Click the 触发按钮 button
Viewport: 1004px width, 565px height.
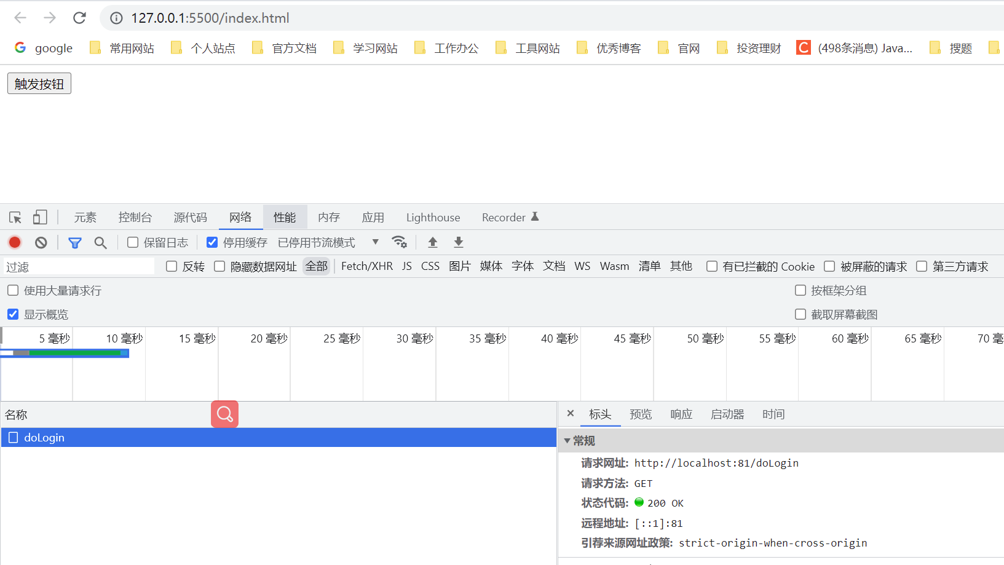(39, 84)
